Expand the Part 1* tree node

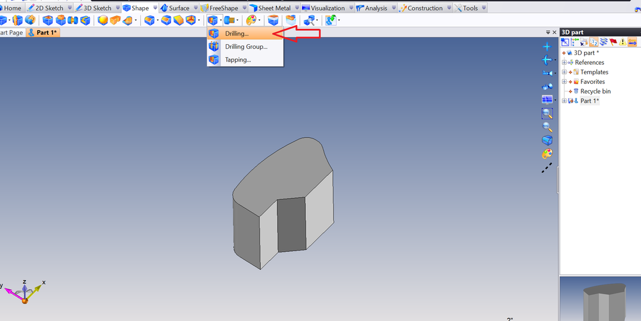coord(564,101)
